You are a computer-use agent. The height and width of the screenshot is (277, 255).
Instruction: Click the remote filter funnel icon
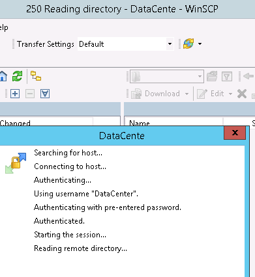(227, 76)
